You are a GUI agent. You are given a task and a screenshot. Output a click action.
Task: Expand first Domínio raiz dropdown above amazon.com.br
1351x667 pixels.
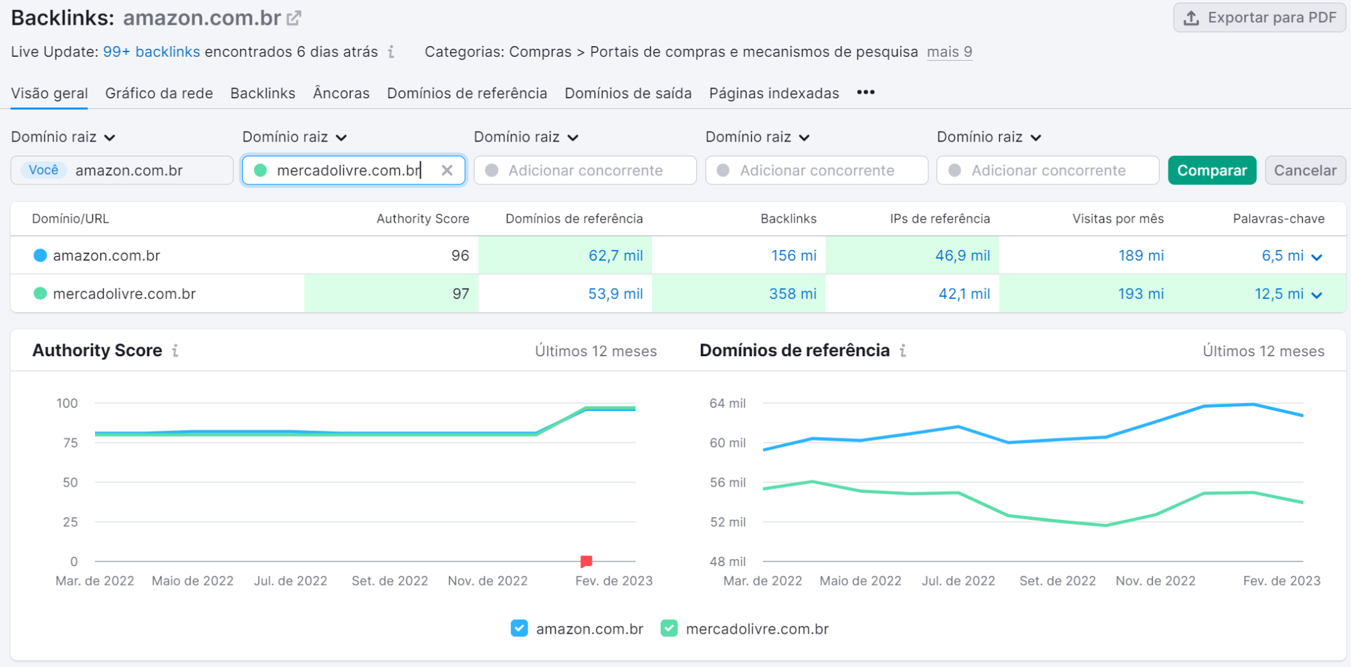64,137
